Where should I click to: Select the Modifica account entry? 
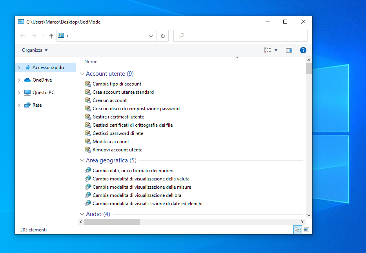(x=111, y=142)
